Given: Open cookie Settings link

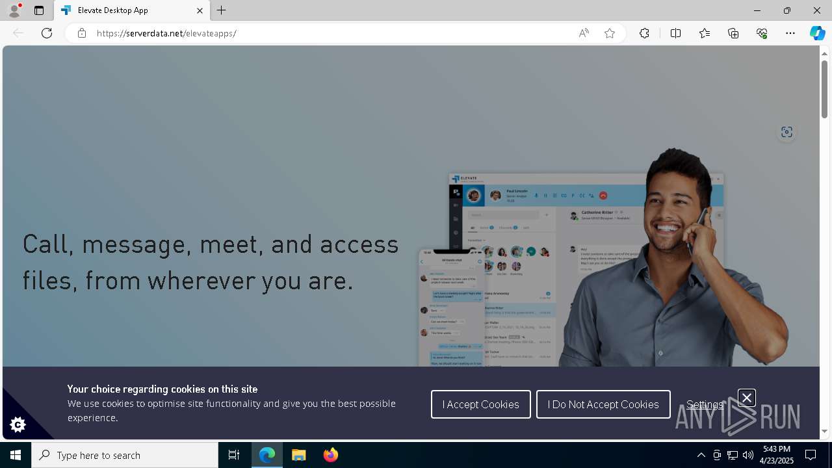Looking at the screenshot, I should (705, 404).
